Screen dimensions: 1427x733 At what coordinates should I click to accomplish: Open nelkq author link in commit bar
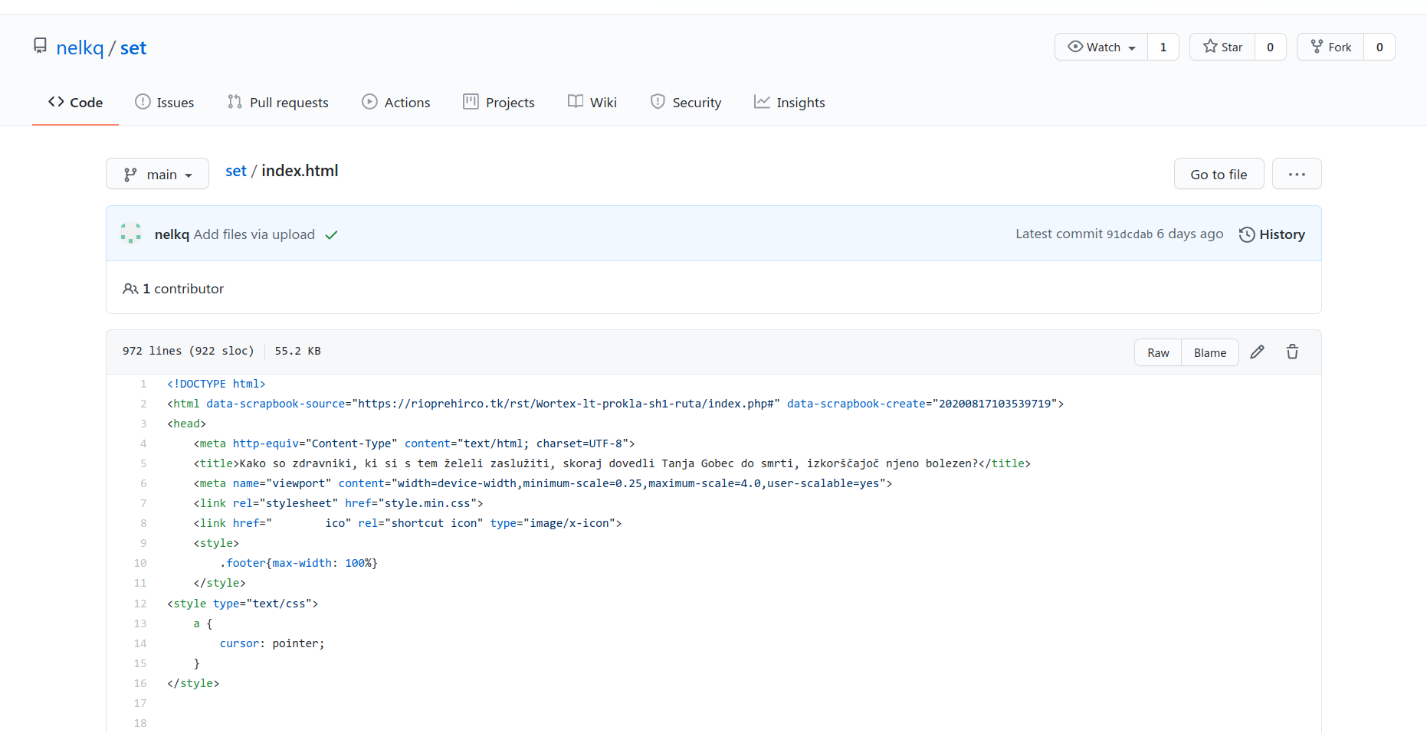click(x=172, y=234)
